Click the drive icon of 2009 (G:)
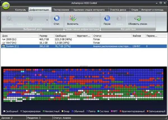The width and height of the screenshot is (168, 120). 4,39
